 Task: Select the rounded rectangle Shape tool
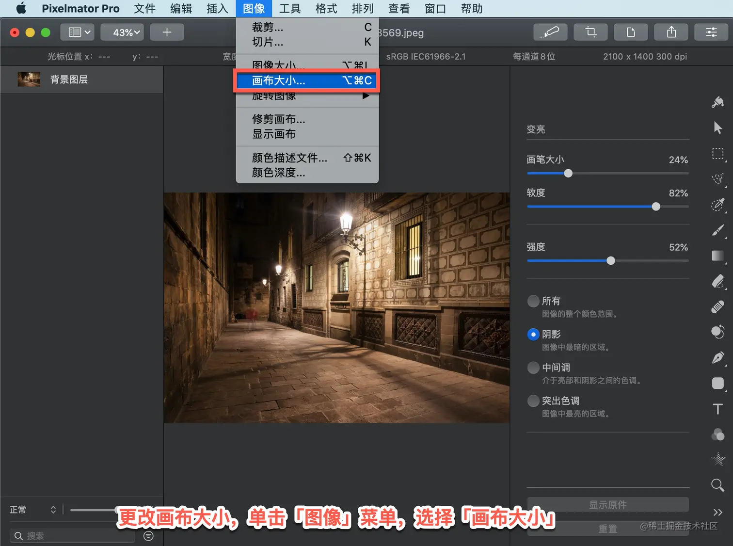coord(717,384)
